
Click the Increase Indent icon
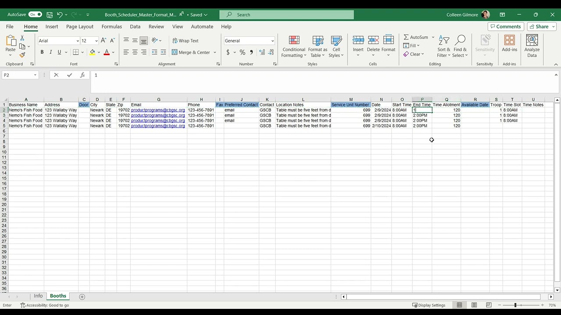pyautogui.click(x=163, y=52)
